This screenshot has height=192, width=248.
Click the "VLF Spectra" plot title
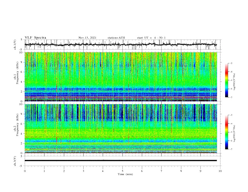[x=35, y=38]
